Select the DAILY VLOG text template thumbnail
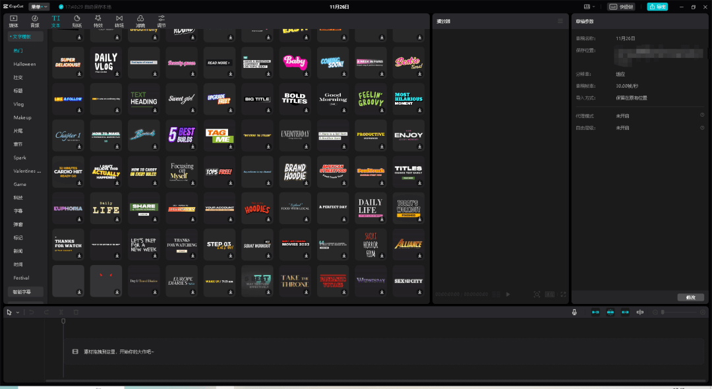Viewport: 712px width, 389px height. (105, 62)
